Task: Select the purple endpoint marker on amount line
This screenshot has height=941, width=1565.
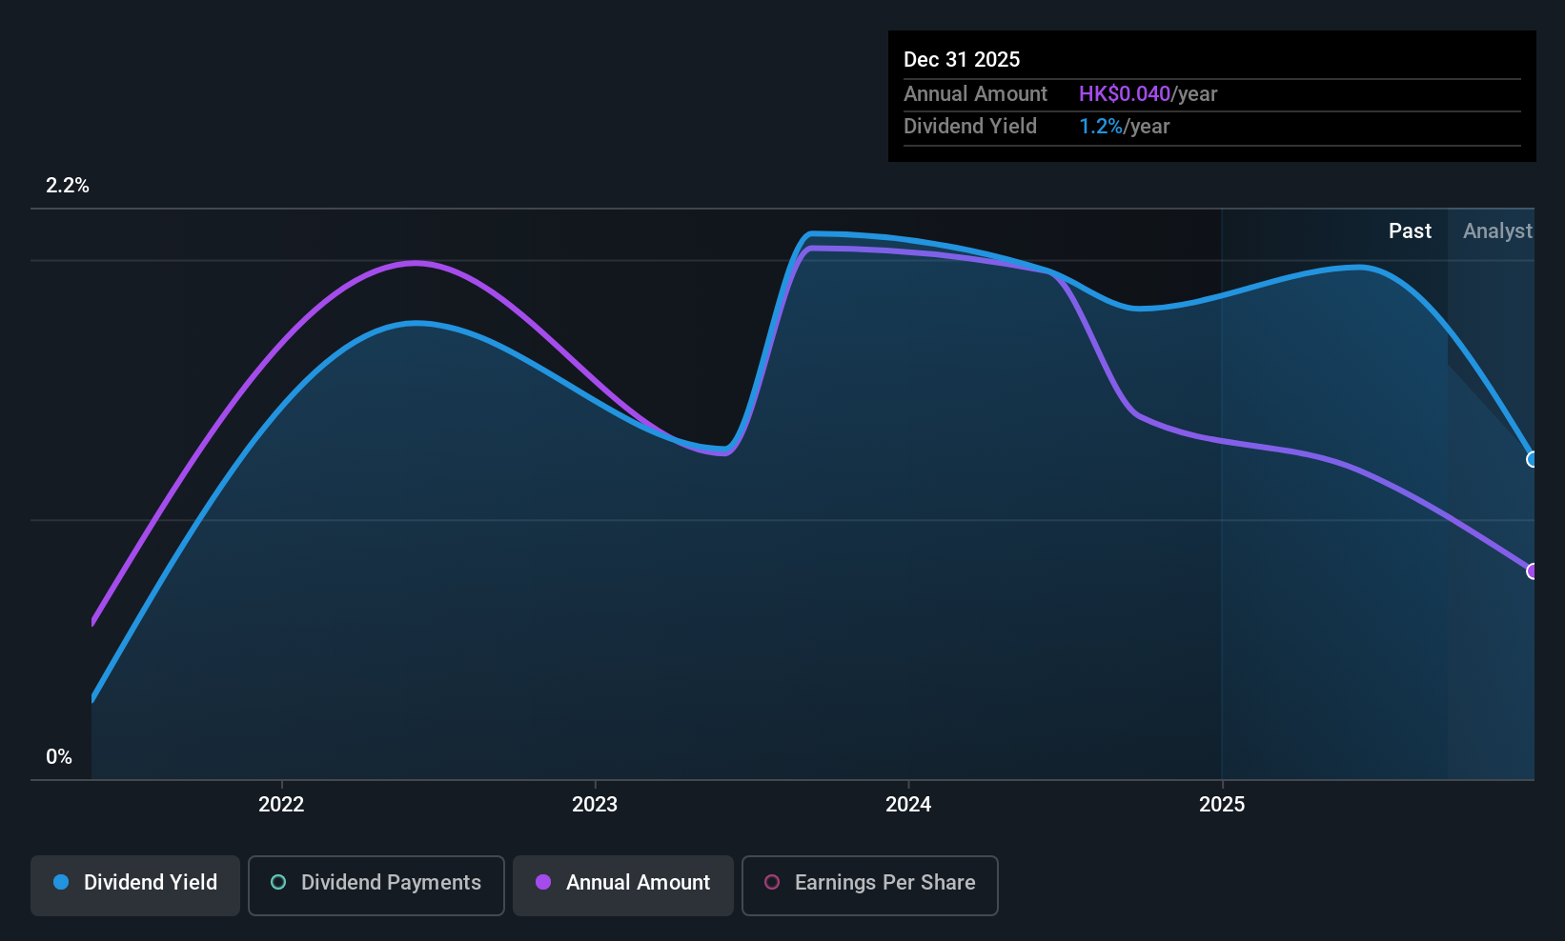Action: click(1533, 571)
